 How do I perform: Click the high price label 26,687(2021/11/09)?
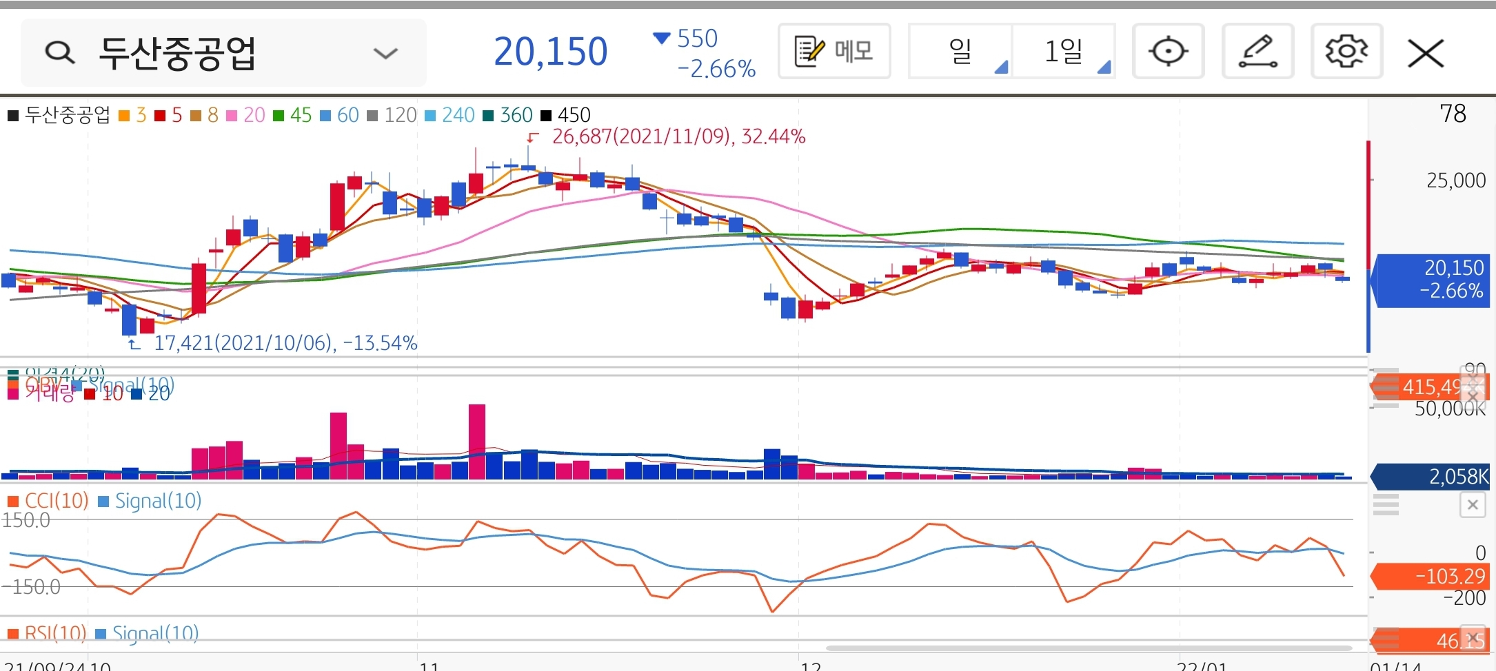[678, 136]
